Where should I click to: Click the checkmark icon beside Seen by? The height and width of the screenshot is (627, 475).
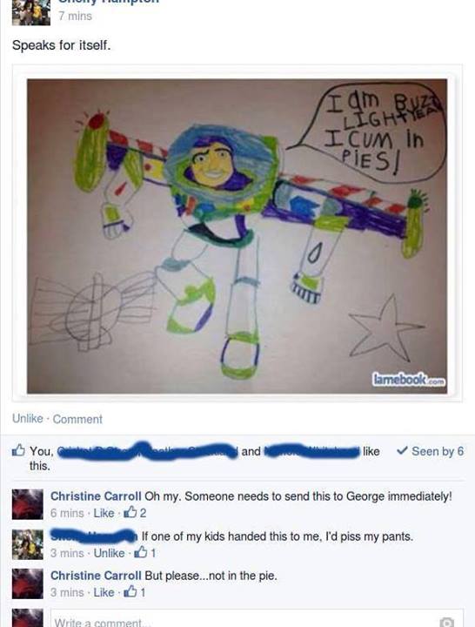pyautogui.click(x=402, y=451)
